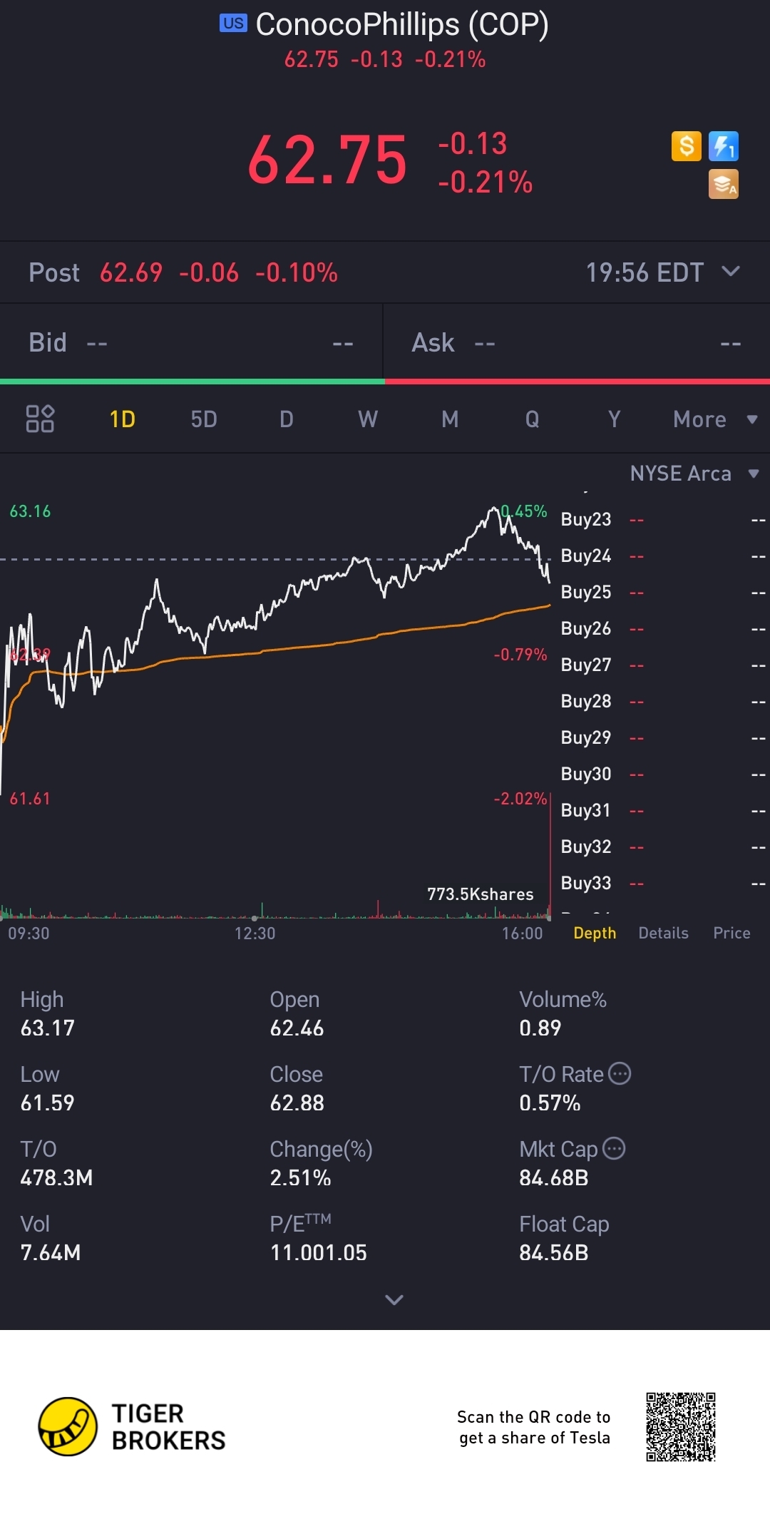The width and height of the screenshot is (770, 1524).
Task: Tap the Scan the QR code text
Action: pos(534,1427)
